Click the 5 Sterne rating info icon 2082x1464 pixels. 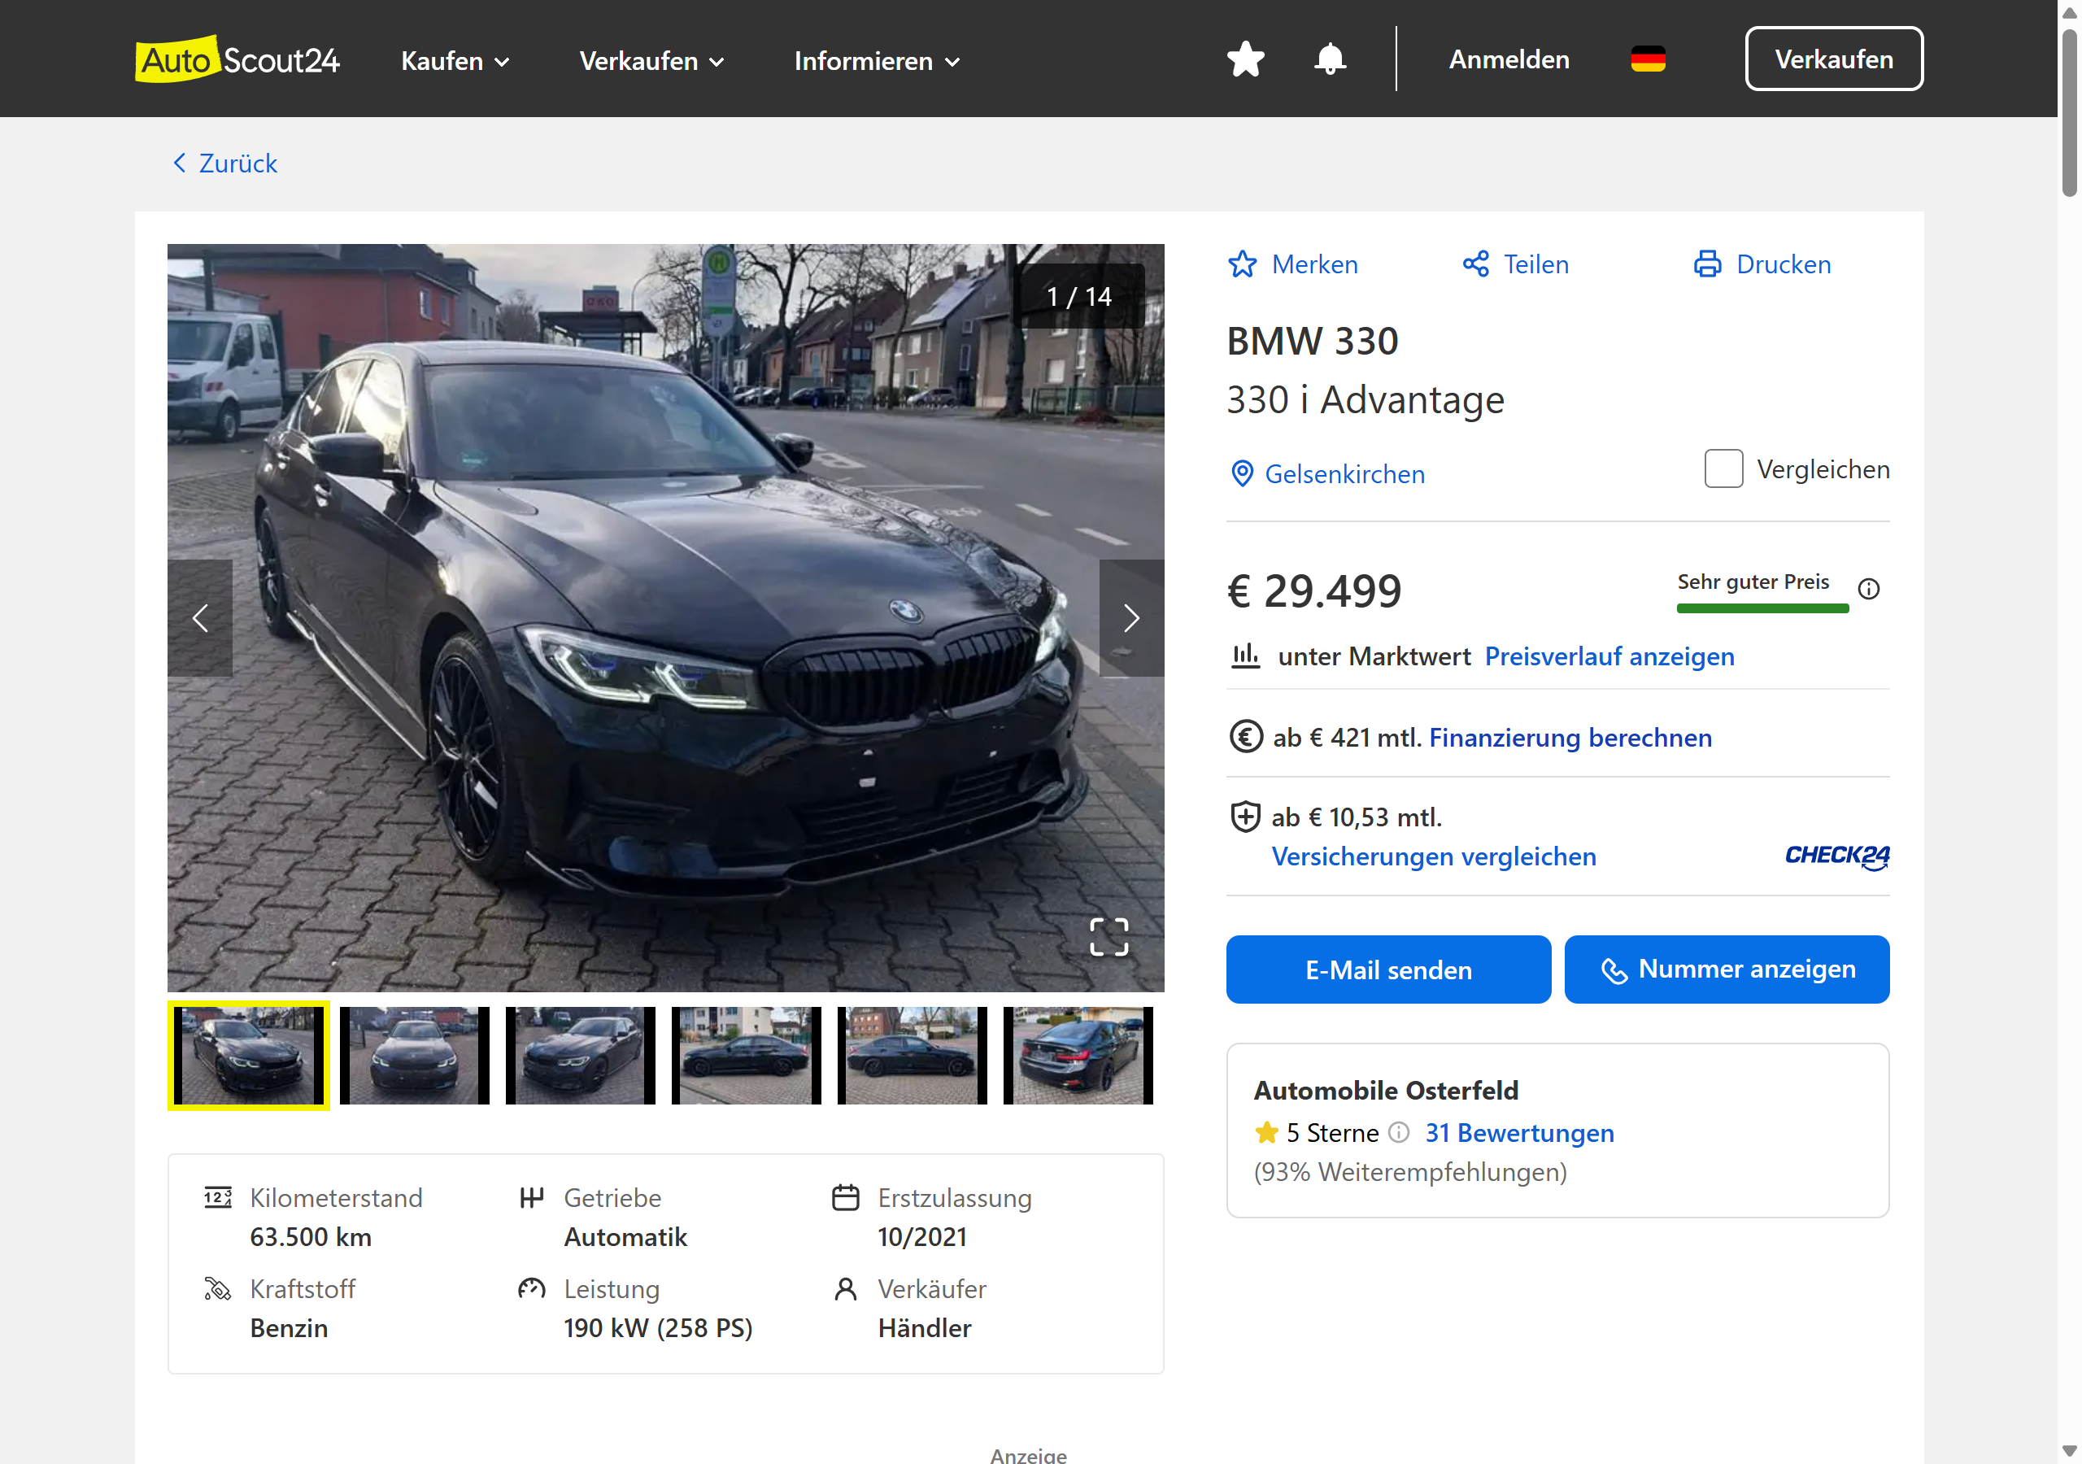(1398, 1132)
